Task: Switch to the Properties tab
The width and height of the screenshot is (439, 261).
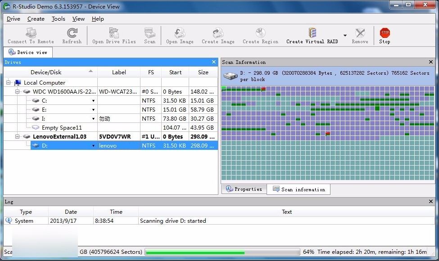Action: click(x=244, y=189)
